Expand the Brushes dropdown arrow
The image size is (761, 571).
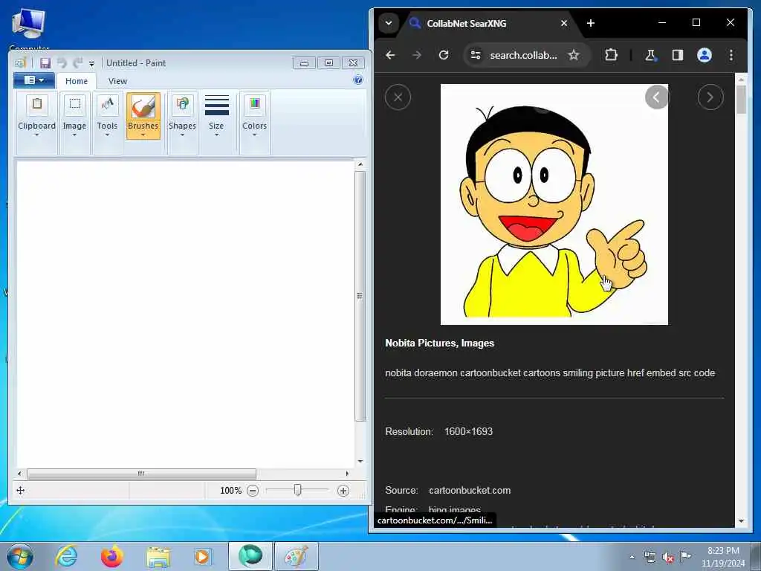(143, 135)
